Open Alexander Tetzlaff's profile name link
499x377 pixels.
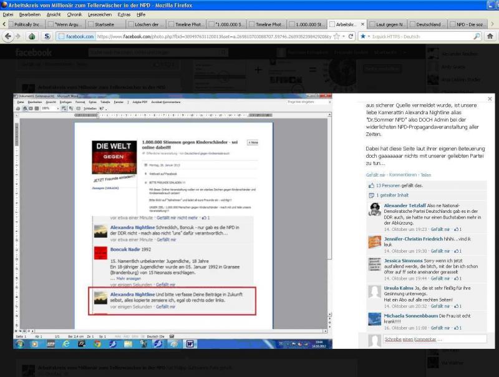point(404,205)
